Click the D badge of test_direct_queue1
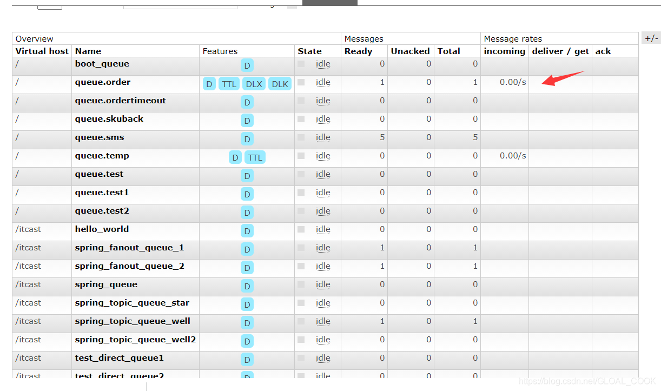This screenshot has width=661, height=391. click(x=247, y=360)
